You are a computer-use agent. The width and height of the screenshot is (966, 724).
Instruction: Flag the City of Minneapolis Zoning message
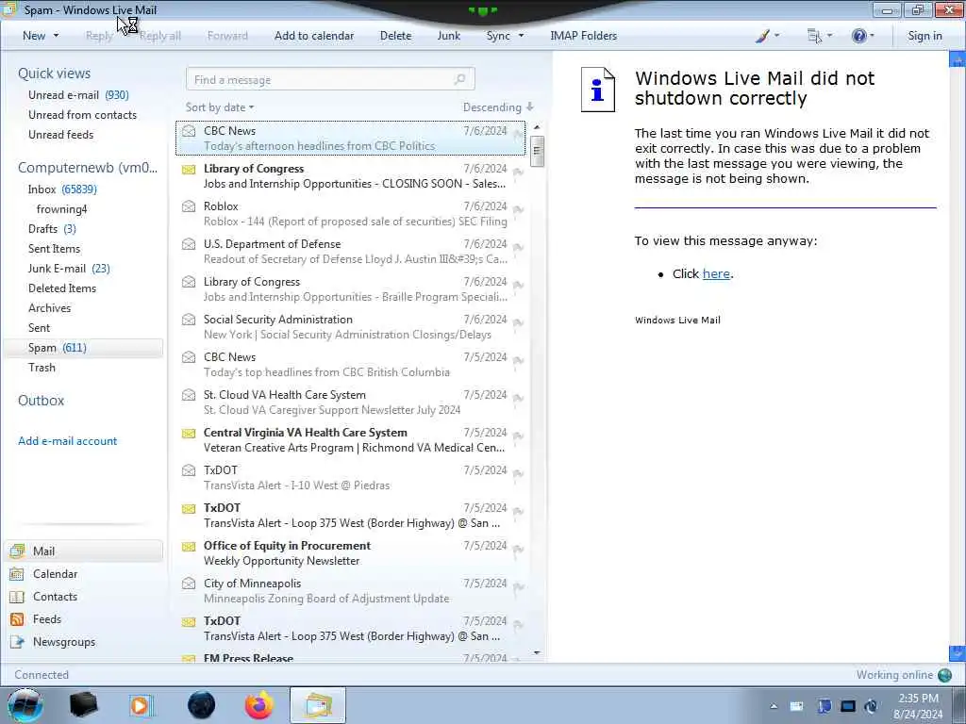[x=518, y=586]
